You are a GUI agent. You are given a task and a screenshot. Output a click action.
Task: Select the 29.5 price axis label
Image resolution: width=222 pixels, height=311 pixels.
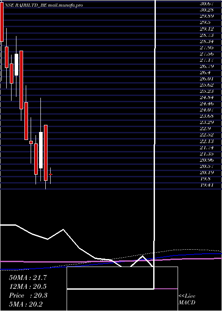(x=205, y=22)
